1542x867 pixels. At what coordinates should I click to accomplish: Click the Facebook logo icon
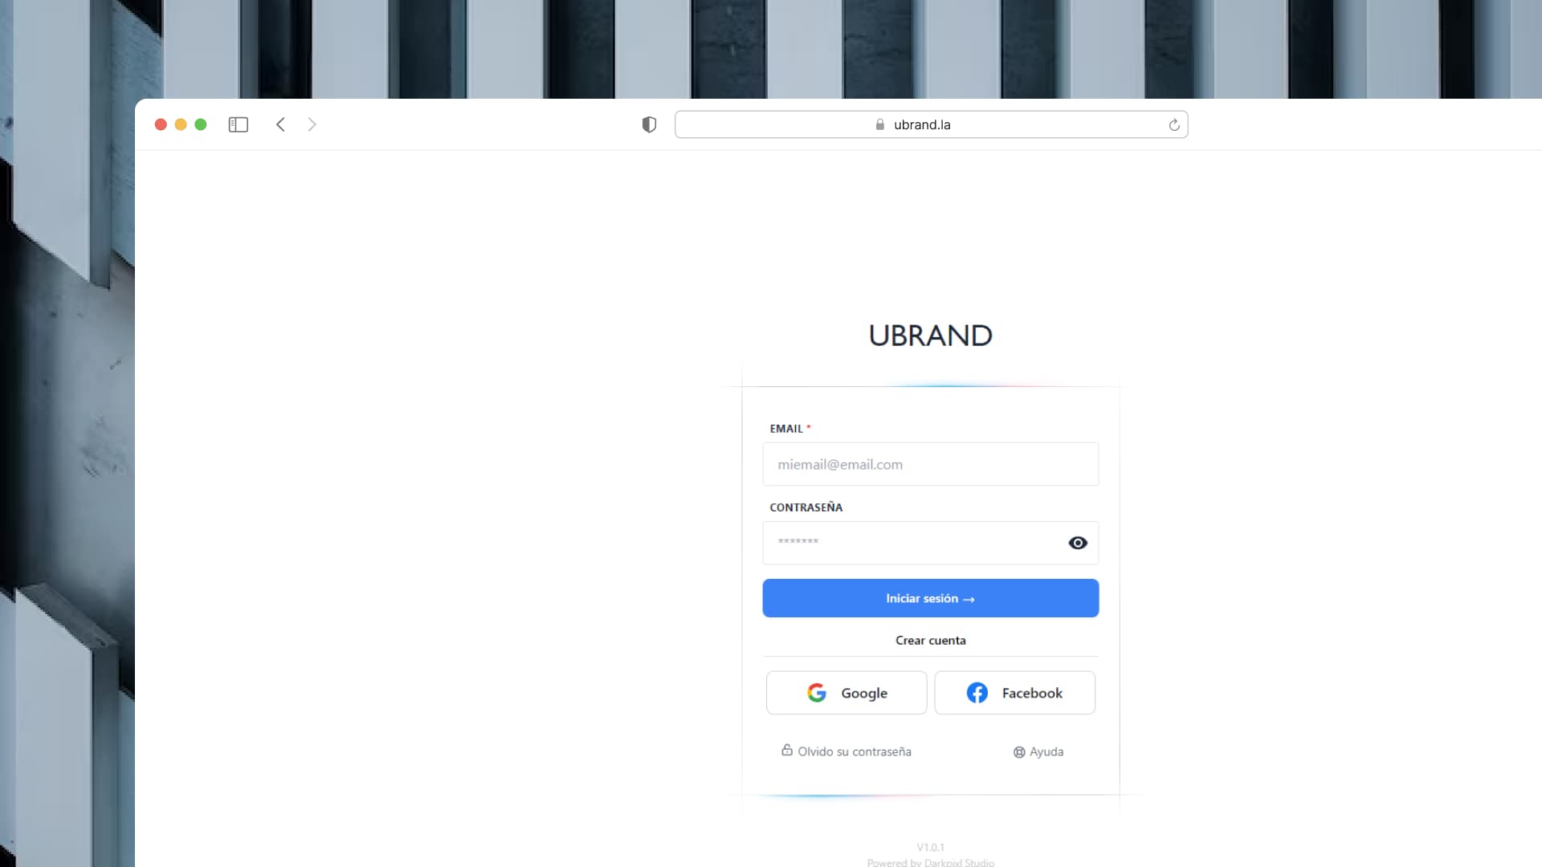click(977, 693)
